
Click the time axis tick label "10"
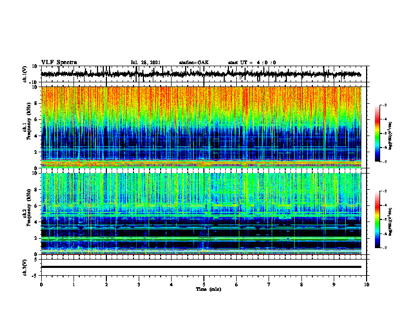tap(367, 285)
